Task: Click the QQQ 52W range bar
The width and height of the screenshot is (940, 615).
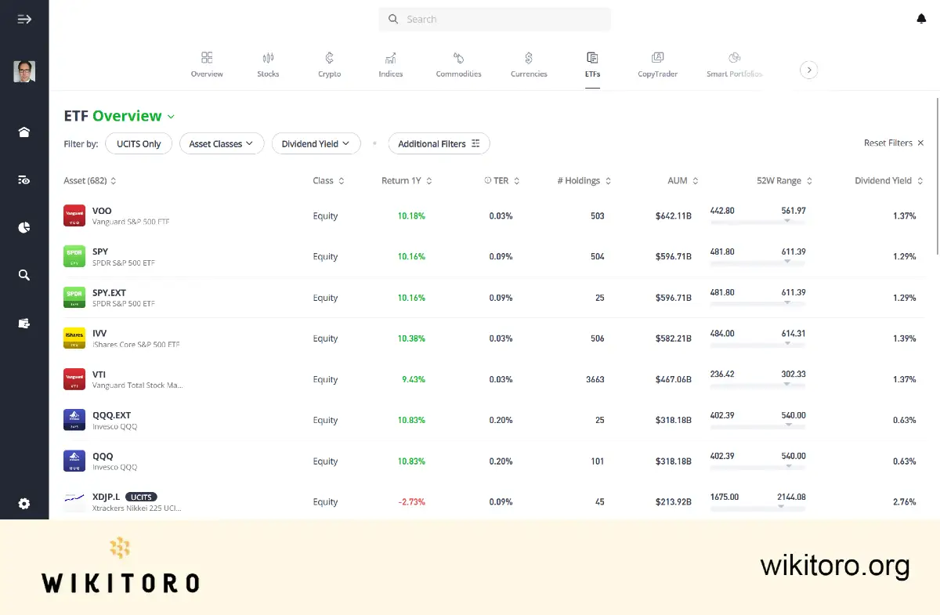Action: coord(757,468)
